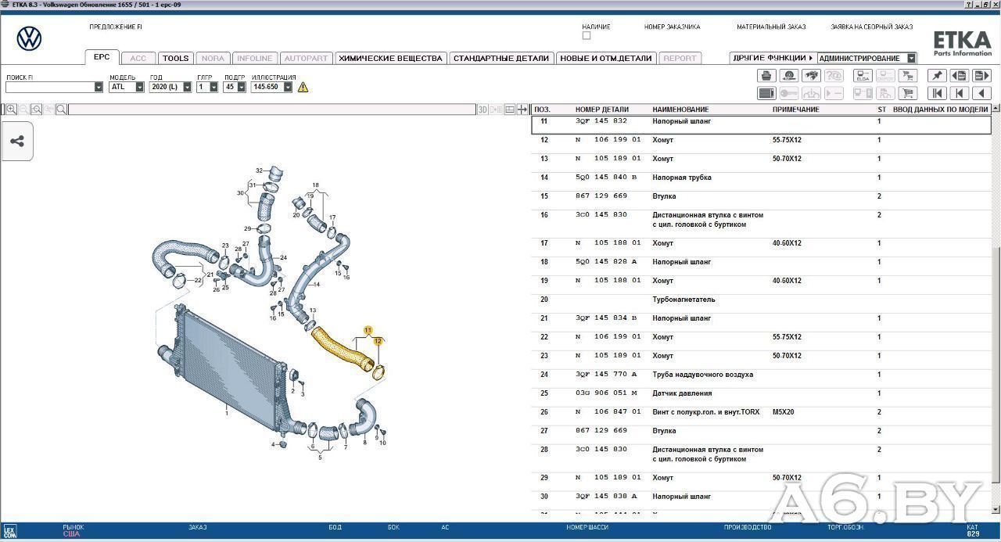This screenshot has width=1001, height=542.
Task: Open the shopping cart order icon
Action: (907, 93)
